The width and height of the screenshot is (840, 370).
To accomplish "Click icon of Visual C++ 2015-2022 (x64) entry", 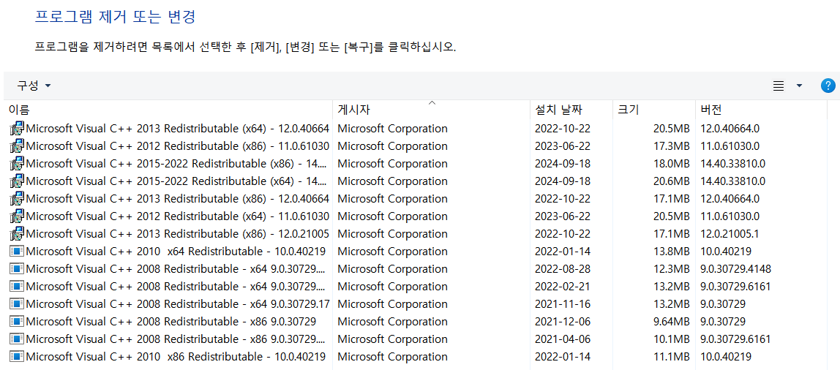I will 17,181.
